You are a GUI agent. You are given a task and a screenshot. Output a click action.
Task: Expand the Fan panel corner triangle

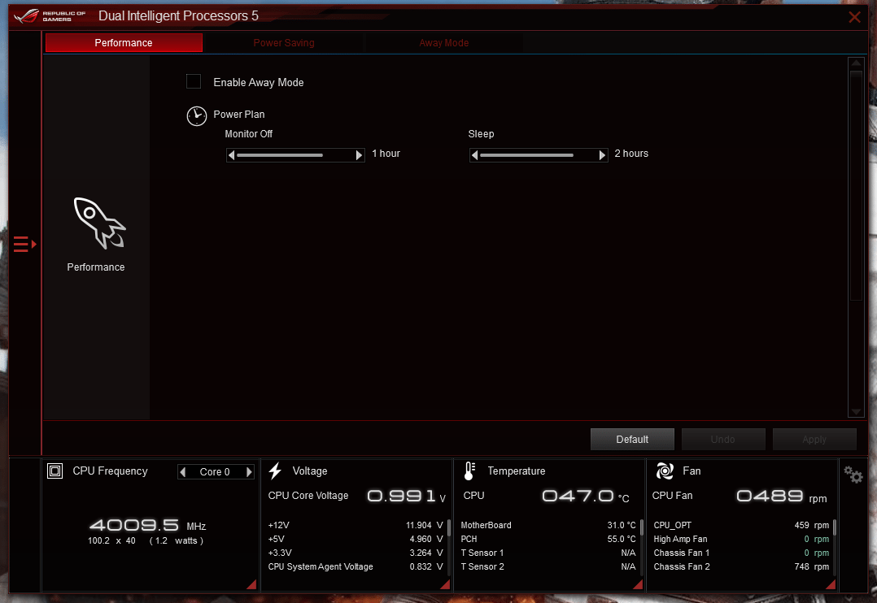click(831, 584)
